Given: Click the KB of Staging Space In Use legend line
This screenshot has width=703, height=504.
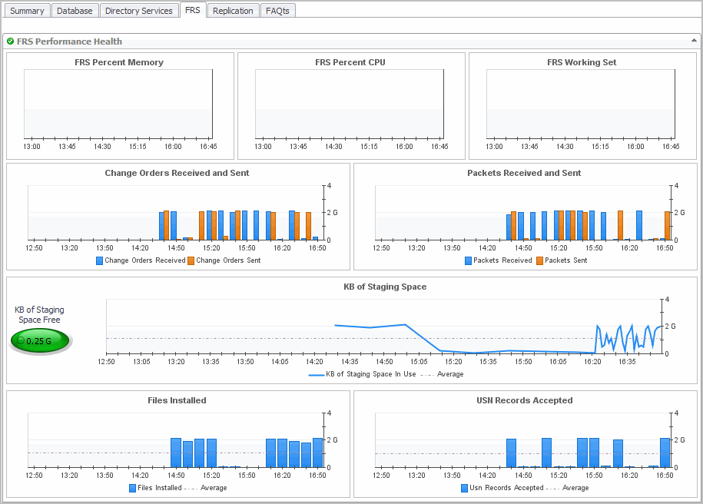Looking at the screenshot, I should point(316,375).
